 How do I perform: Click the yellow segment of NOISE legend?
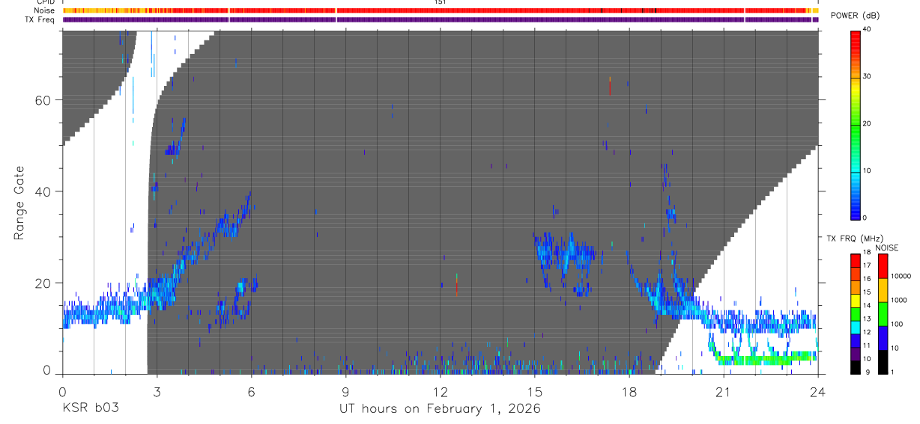click(x=883, y=290)
